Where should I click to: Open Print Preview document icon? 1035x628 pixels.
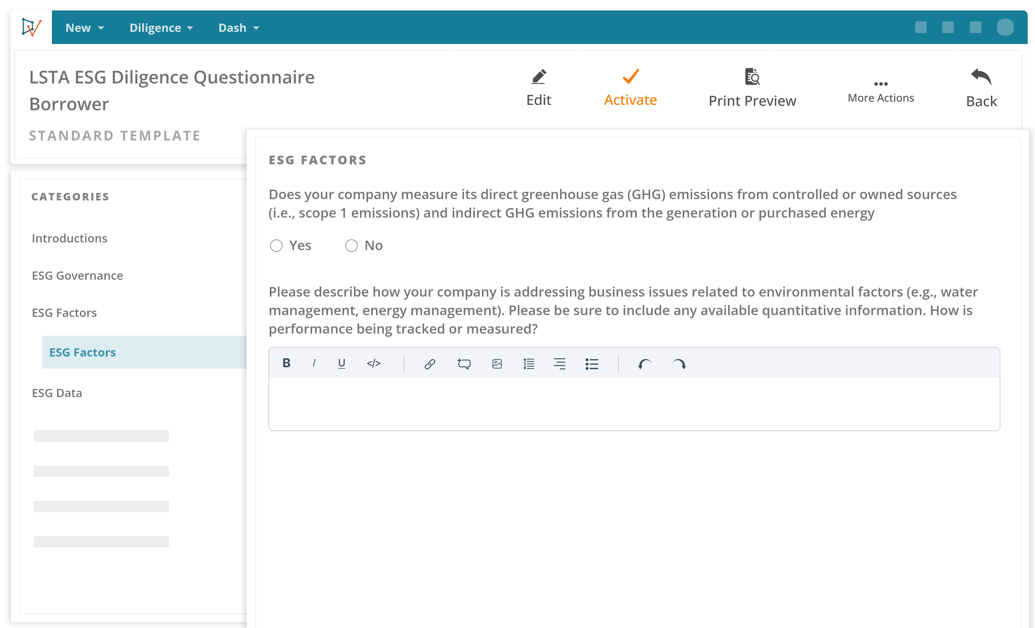click(752, 76)
